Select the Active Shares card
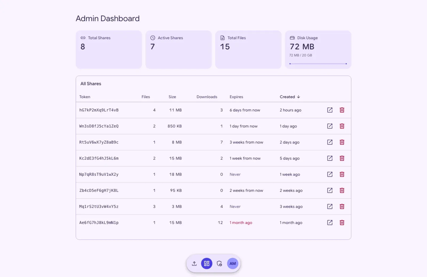 (x=179, y=50)
